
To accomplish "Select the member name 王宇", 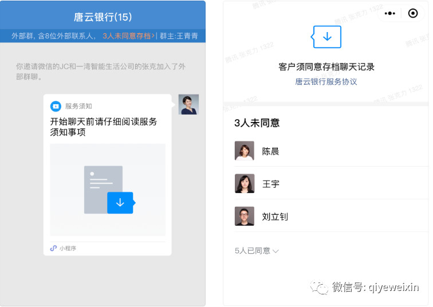I will 271,184.
